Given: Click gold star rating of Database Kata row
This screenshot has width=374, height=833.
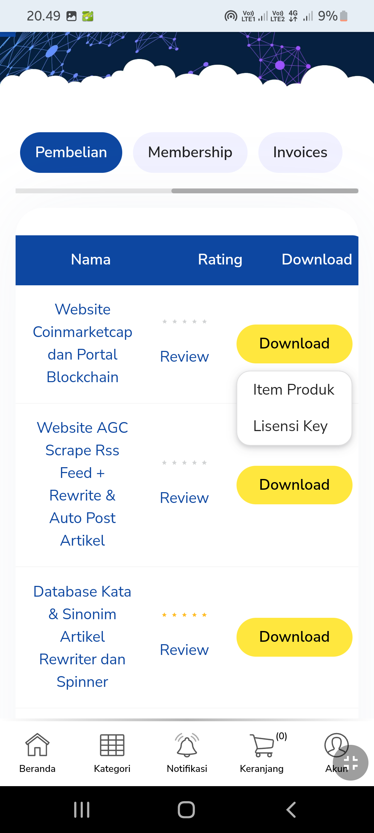Looking at the screenshot, I should [185, 615].
